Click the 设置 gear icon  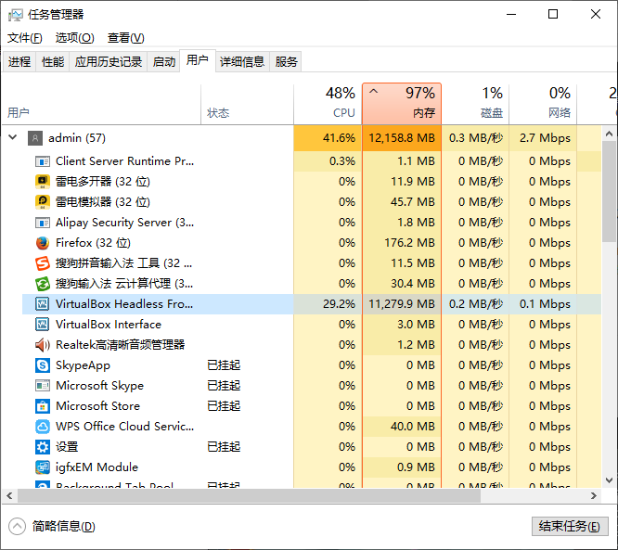coord(42,447)
